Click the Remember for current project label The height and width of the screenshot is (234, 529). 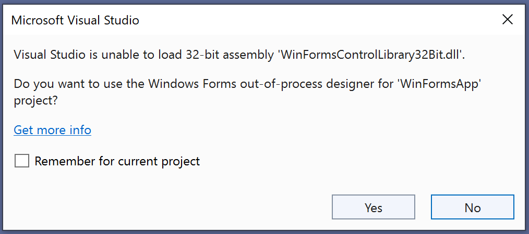(x=117, y=161)
